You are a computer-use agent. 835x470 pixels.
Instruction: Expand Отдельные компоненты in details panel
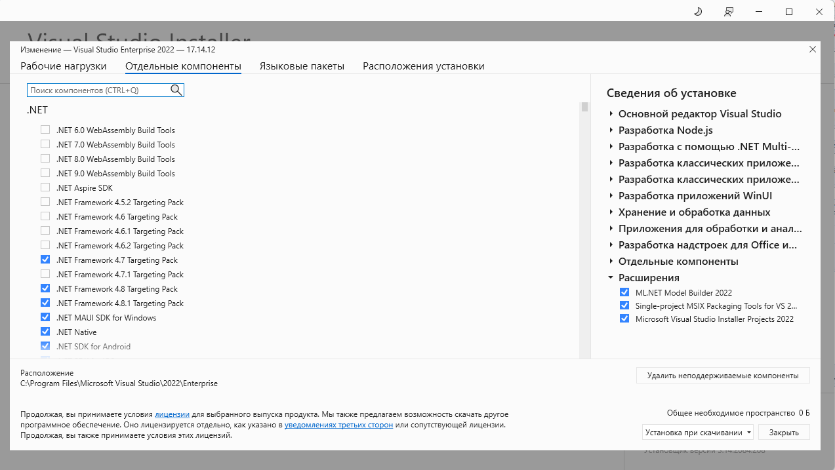click(x=611, y=262)
